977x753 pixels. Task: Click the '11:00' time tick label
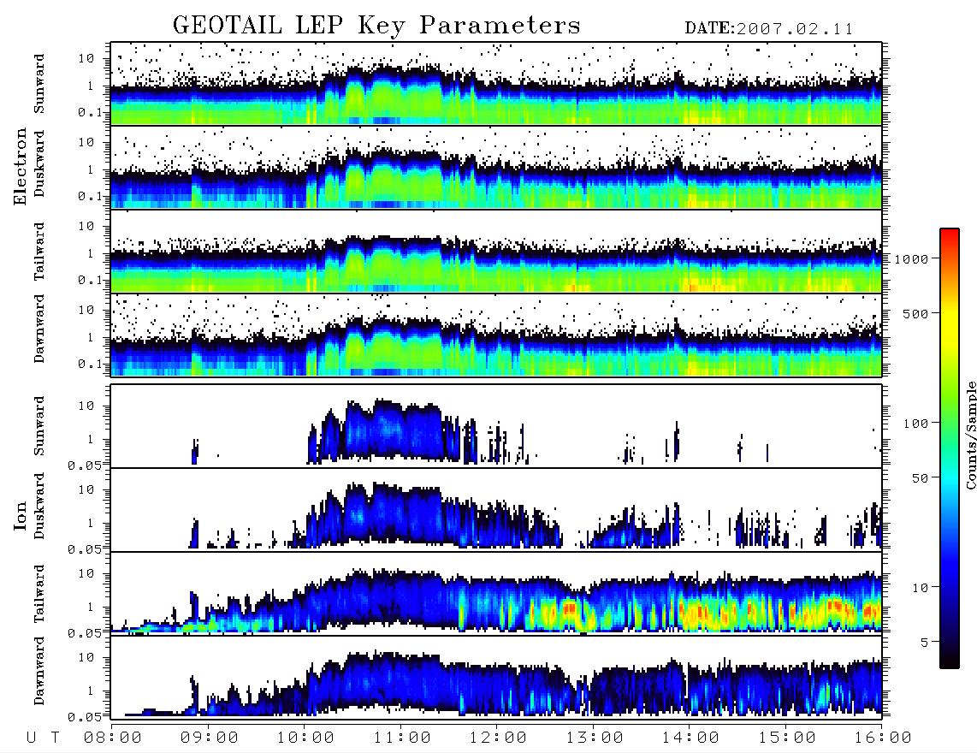click(402, 738)
